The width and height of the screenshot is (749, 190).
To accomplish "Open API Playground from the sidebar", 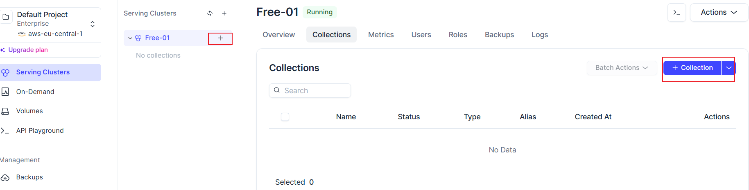I will [40, 130].
